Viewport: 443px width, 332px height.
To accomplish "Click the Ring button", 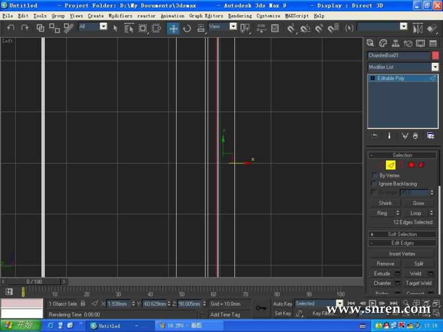I will (x=382, y=213).
